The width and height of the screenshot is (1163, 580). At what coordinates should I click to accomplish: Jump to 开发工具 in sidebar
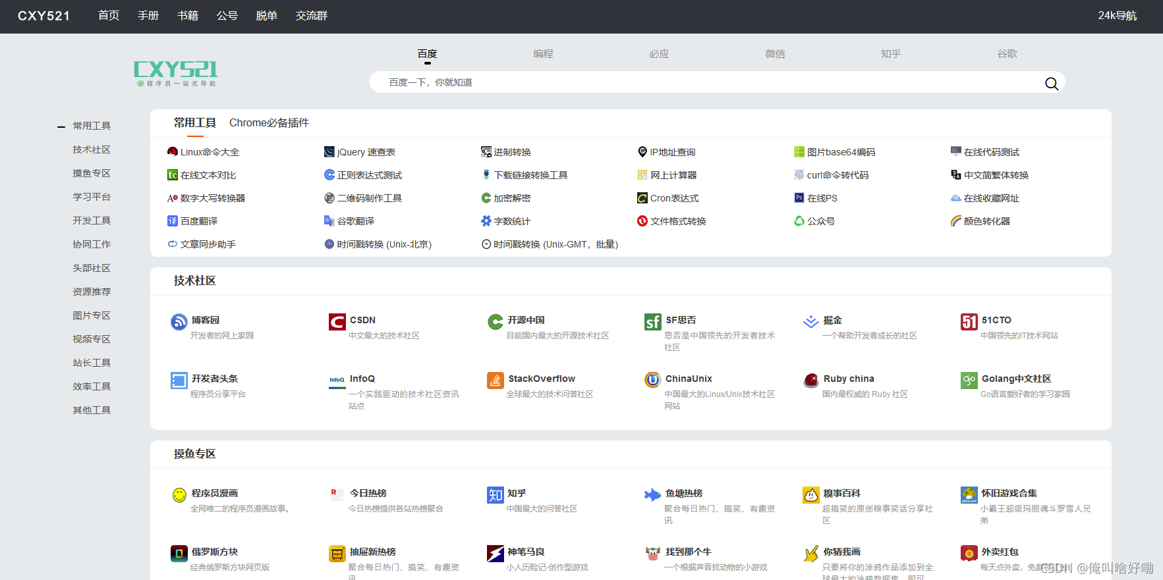92,221
